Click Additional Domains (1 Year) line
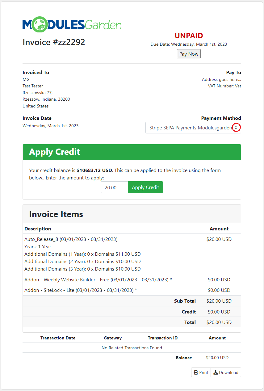 [x=82, y=254]
